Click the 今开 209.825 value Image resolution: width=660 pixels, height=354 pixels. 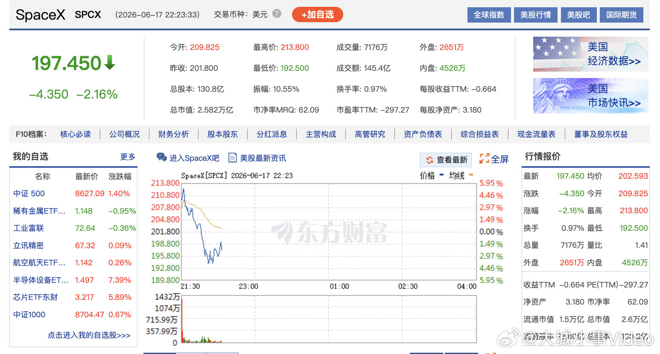[204, 47]
